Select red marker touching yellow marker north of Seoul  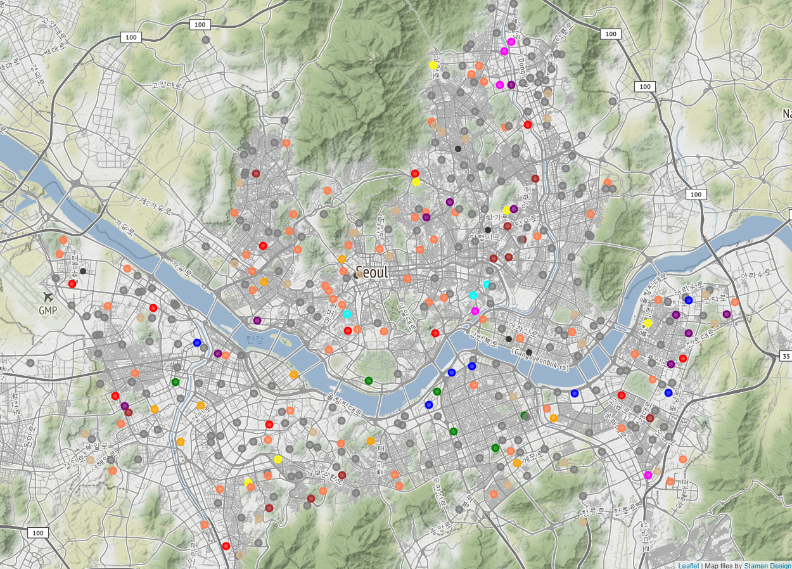[x=415, y=174]
